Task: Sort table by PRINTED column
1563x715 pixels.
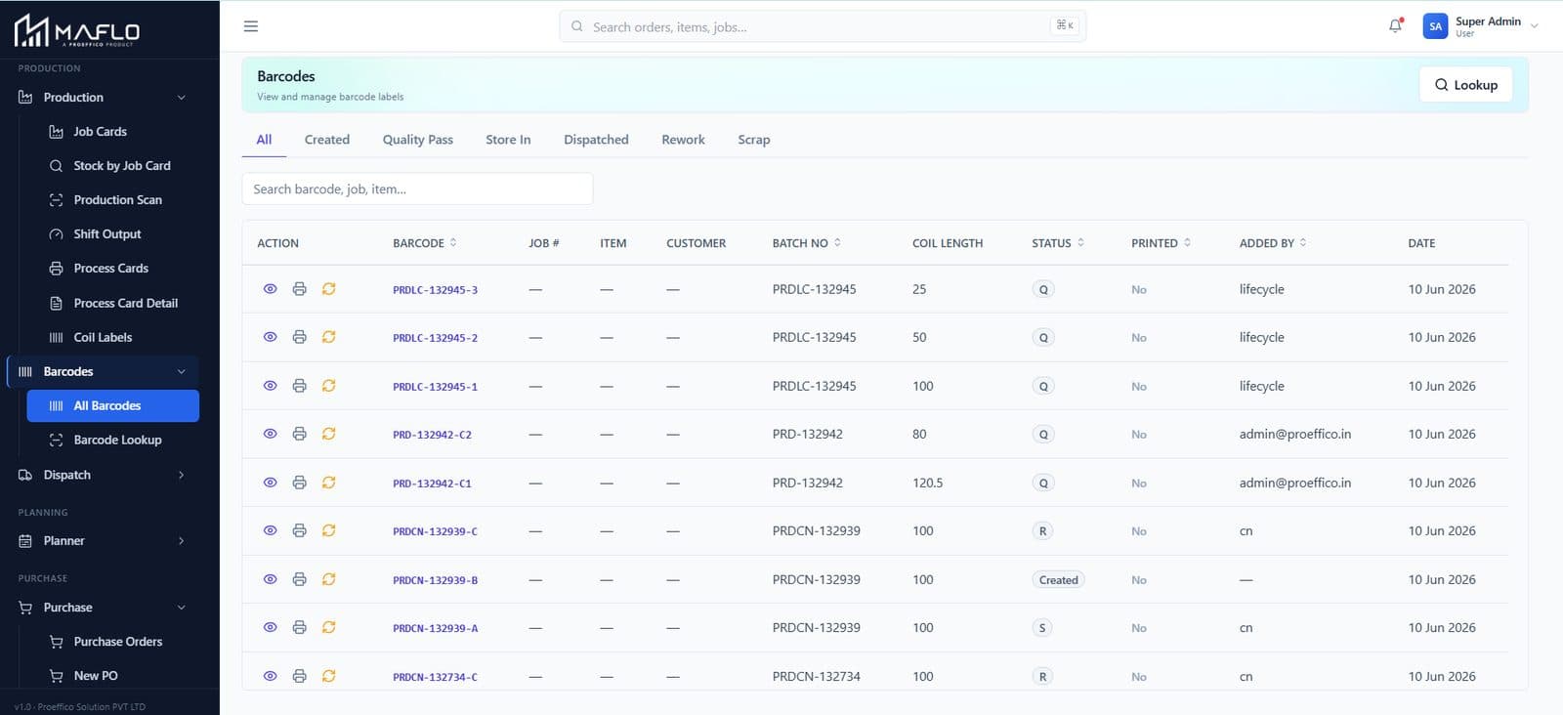Action: click(1161, 243)
